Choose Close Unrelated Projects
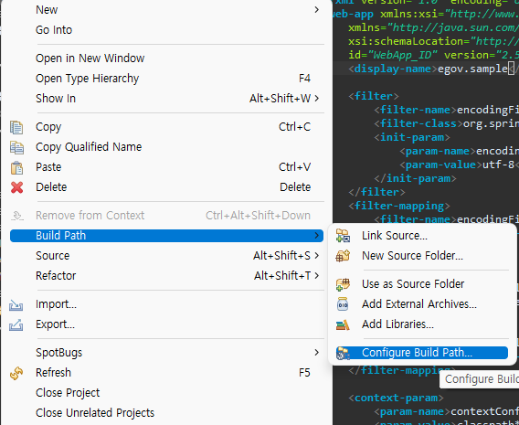This screenshot has height=425, width=519. click(166, 413)
